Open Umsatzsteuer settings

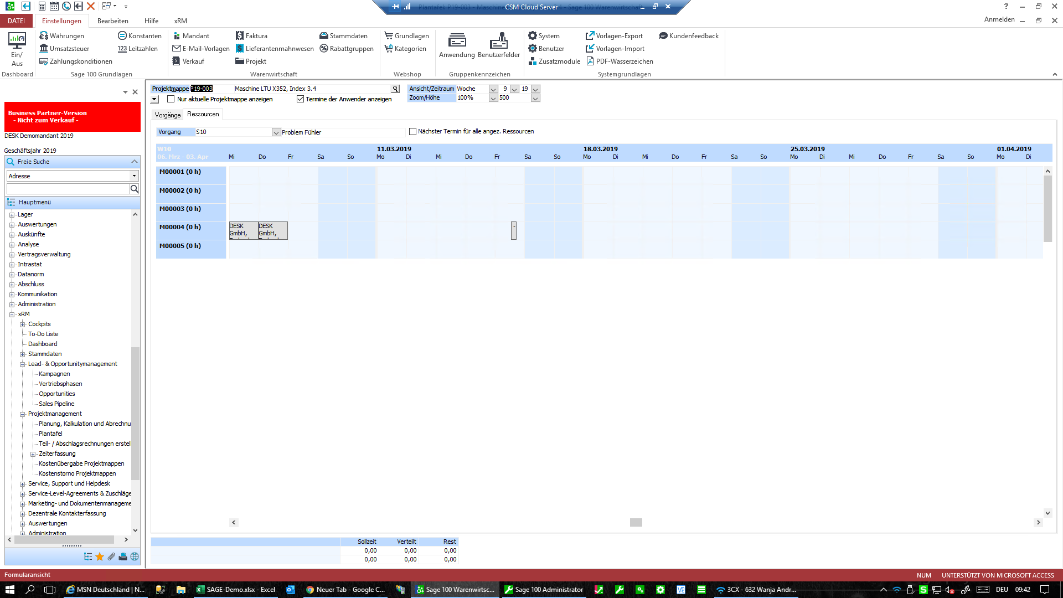point(64,49)
